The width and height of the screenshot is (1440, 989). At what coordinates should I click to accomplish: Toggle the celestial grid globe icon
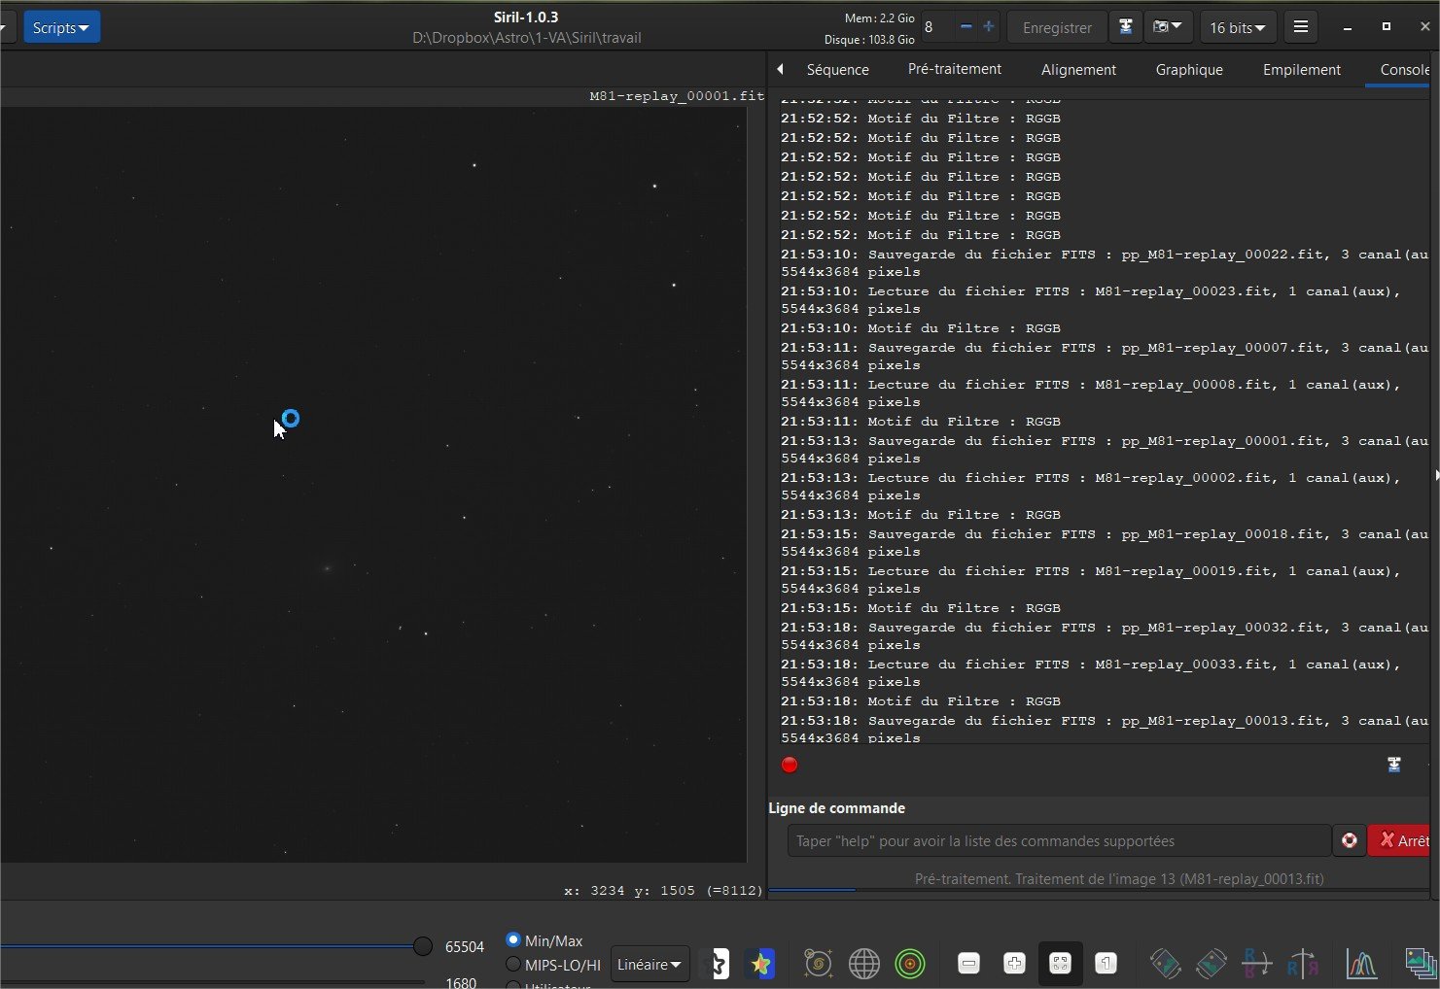coord(864,964)
